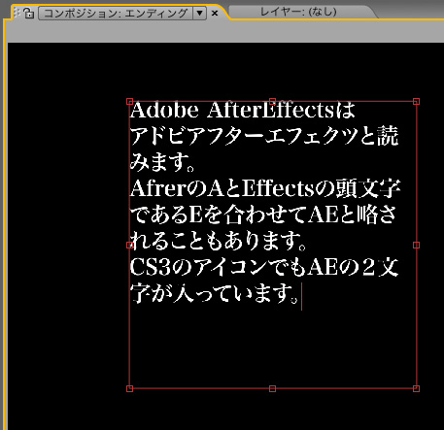Close the エンディング composition tab
Image resolution: width=444 pixels, height=430 pixels.
(215, 14)
